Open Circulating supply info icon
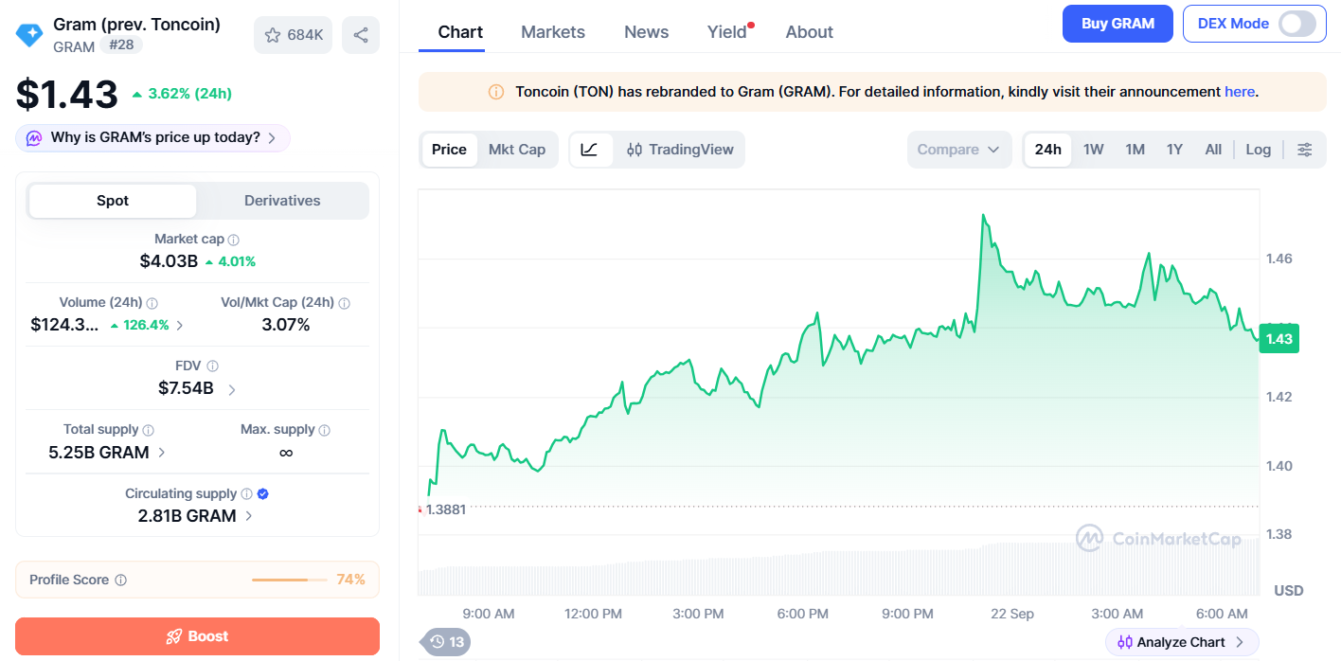The height and width of the screenshot is (661, 1341). [247, 494]
